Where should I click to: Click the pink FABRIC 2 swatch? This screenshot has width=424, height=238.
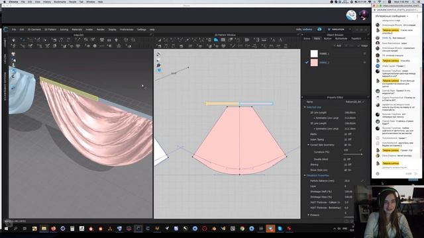point(314,63)
